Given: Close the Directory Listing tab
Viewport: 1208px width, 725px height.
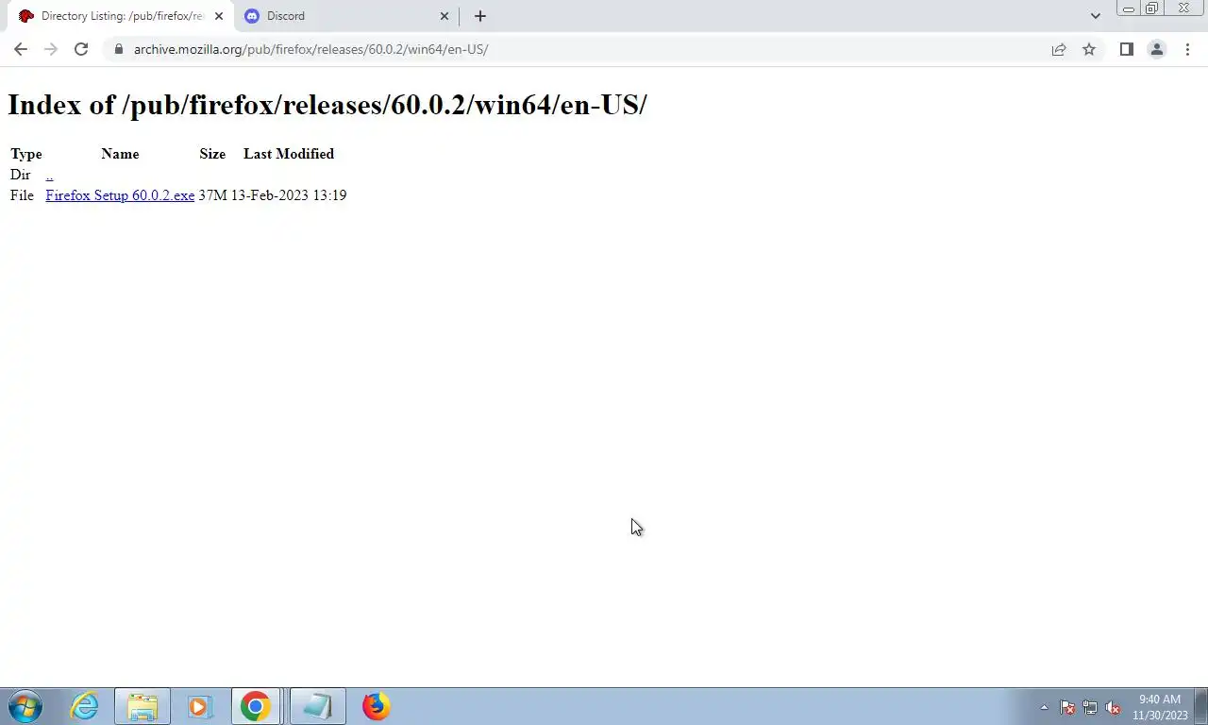Looking at the screenshot, I should pyautogui.click(x=219, y=16).
